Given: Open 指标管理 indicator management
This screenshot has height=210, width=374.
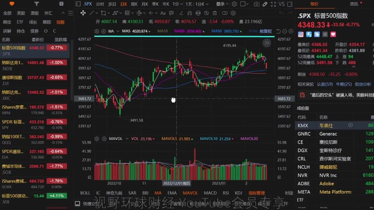Looking at the screenshot, I should click(x=257, y=193).
